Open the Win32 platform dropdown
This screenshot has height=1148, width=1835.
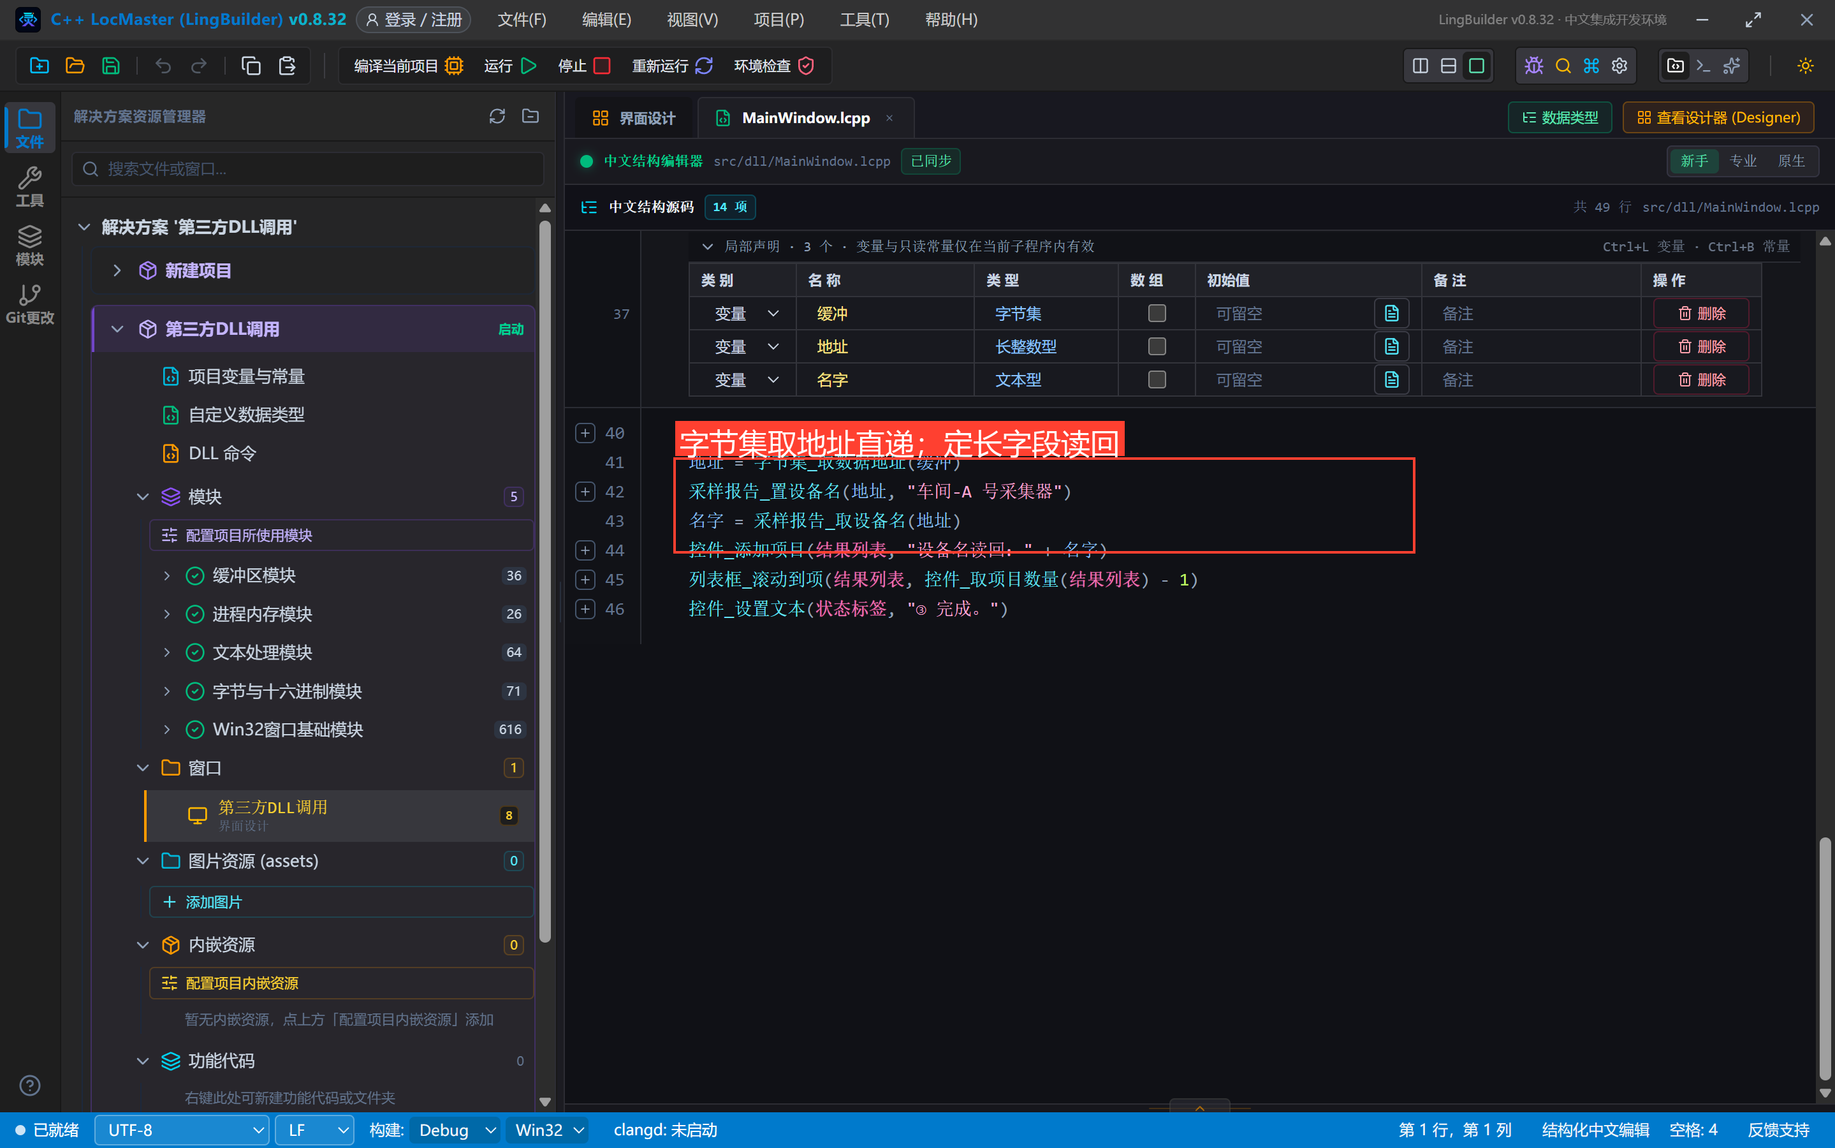coord(548,1130)
